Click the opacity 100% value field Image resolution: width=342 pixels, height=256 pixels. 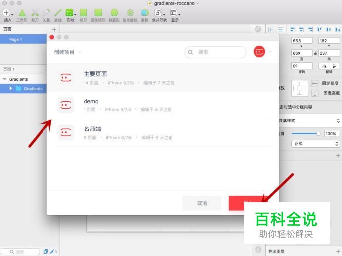[x=332, y=133]
